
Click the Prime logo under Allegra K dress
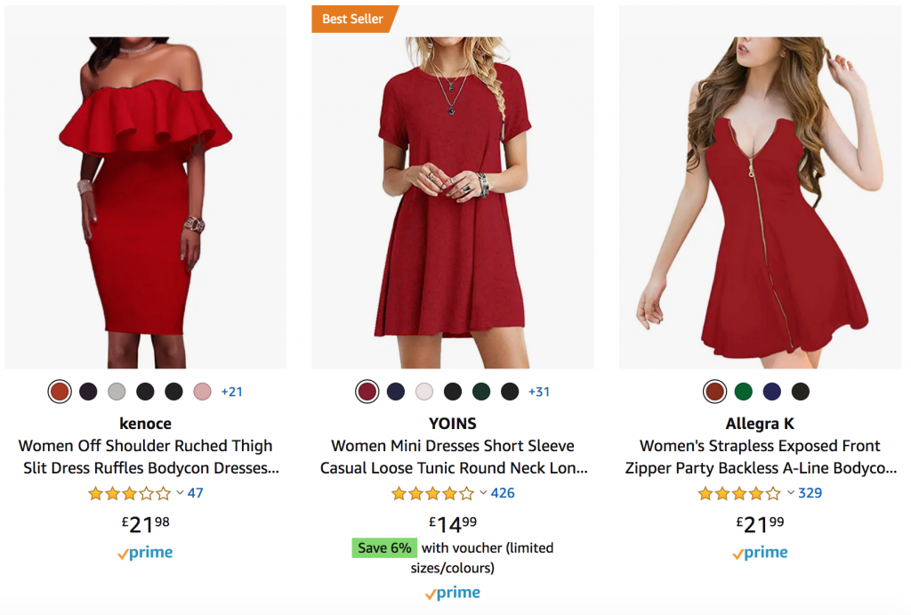pyautogui.click(x=760, y=553)
